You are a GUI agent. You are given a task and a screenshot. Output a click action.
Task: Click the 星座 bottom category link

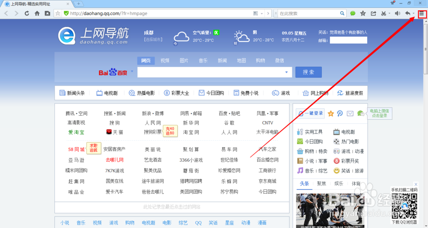(x=229, y=223)
